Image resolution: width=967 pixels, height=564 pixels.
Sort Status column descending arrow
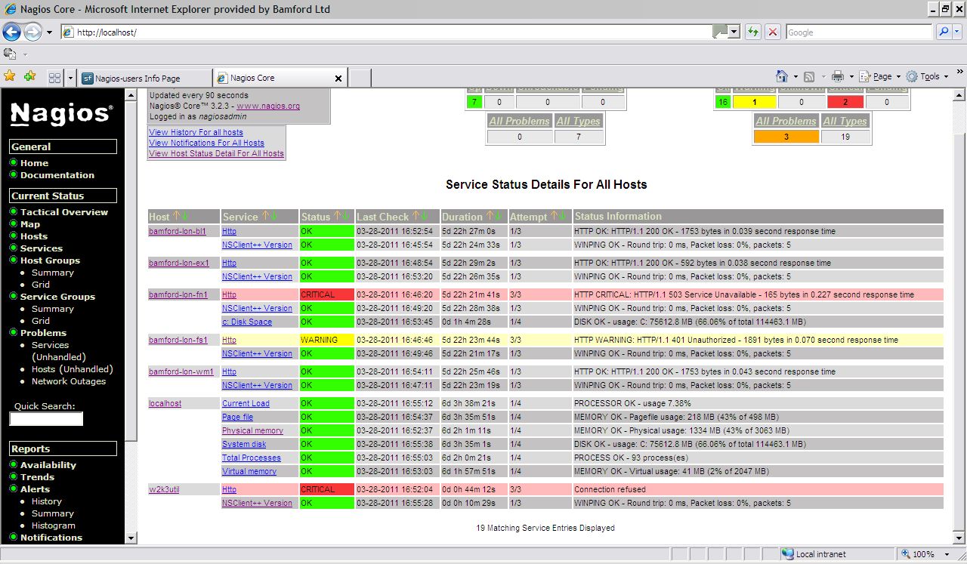(x=344, y=217)
